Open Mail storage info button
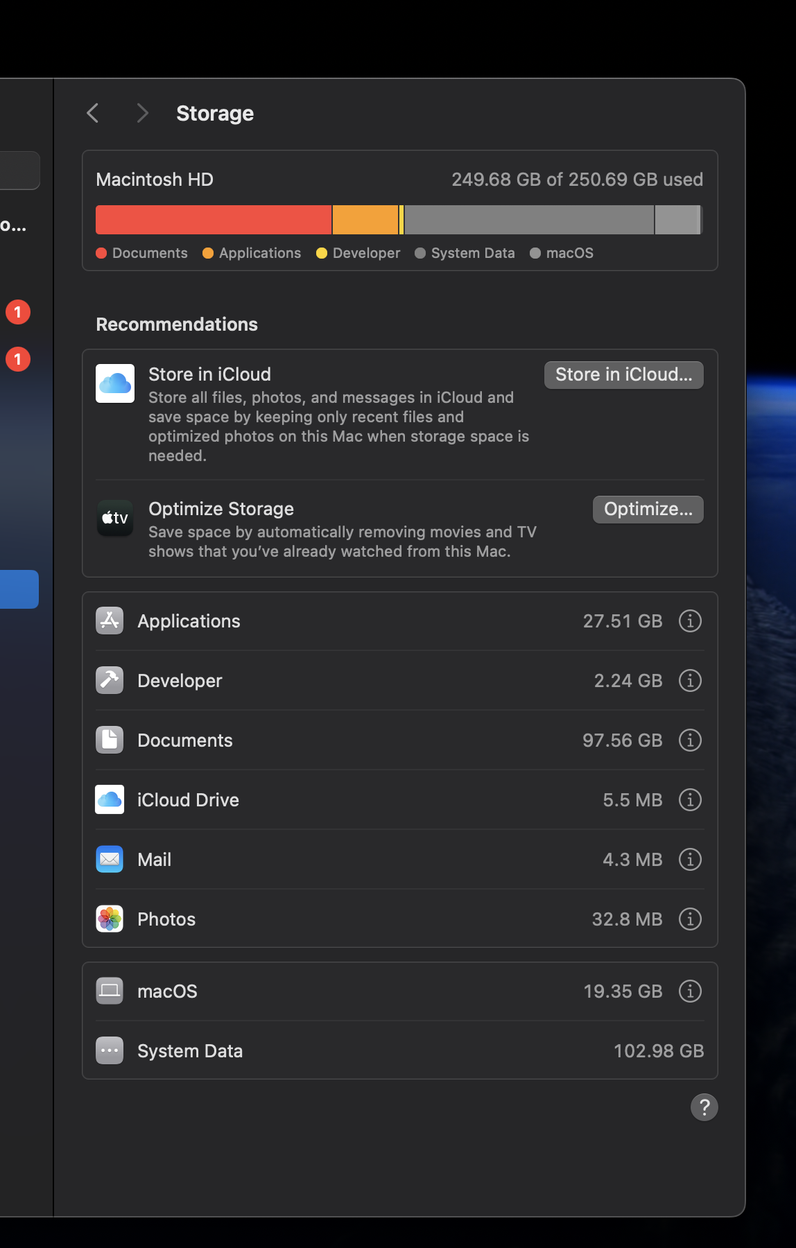Image resolution: width=796 pixels, height=1248 pixels. (689, 859)
